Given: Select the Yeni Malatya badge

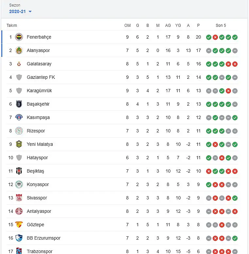Looking at the screenshot, I should [x=19, y=144].
